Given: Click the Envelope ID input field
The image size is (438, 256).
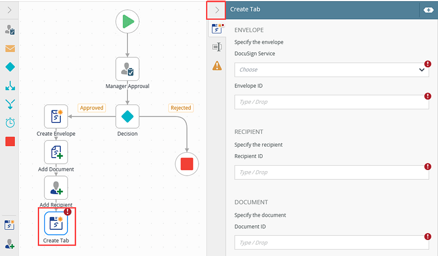Looking at the screenshot, I should (x=331, y=102).
